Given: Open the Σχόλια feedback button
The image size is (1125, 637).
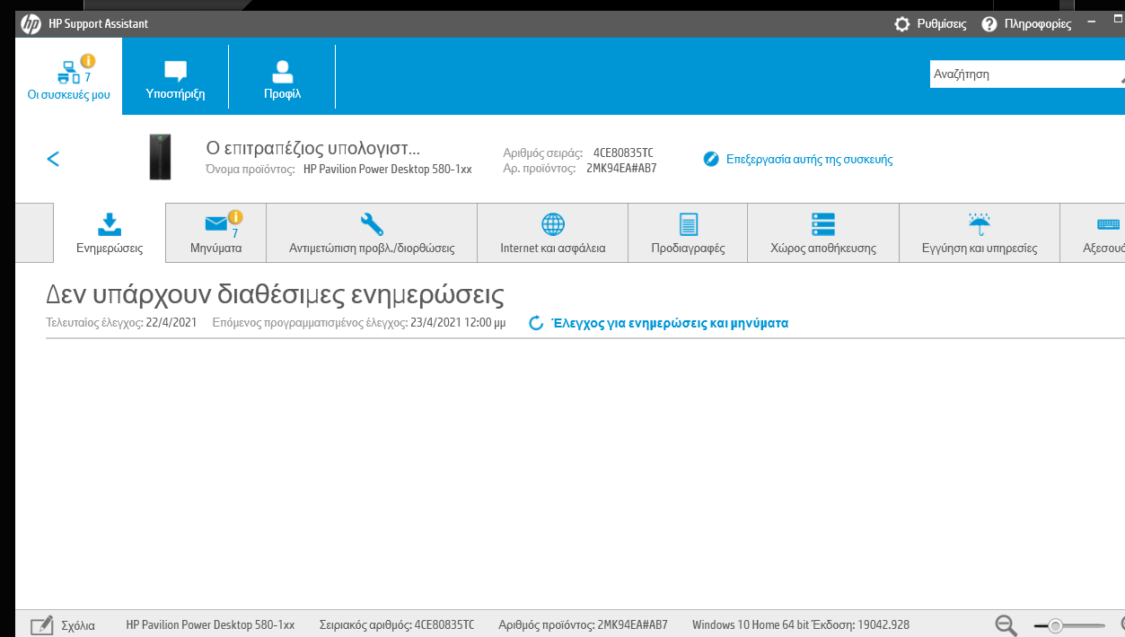Looking at the screenshot, I should click(x=63, y=625).
